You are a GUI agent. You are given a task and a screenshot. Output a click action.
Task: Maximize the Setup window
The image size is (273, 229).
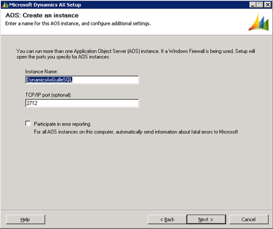coord(260,4)
